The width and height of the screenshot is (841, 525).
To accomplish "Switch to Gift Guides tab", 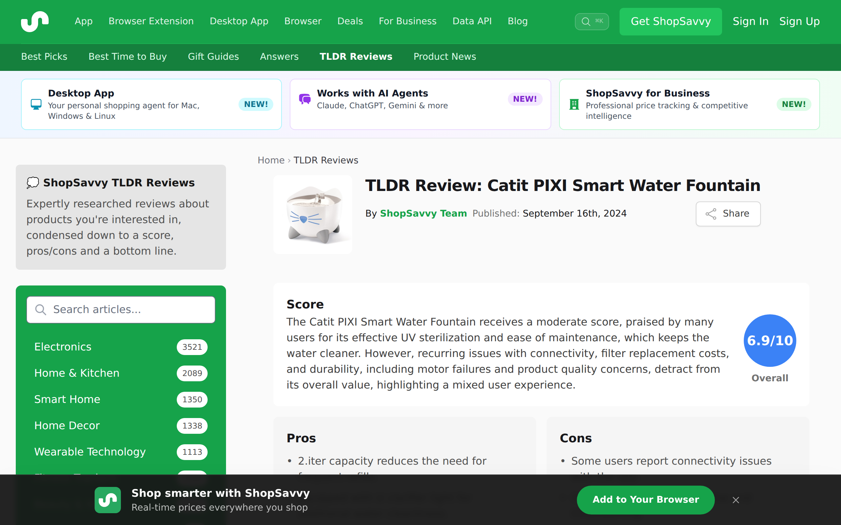I will pyautogui.click(x=214, y=56).
